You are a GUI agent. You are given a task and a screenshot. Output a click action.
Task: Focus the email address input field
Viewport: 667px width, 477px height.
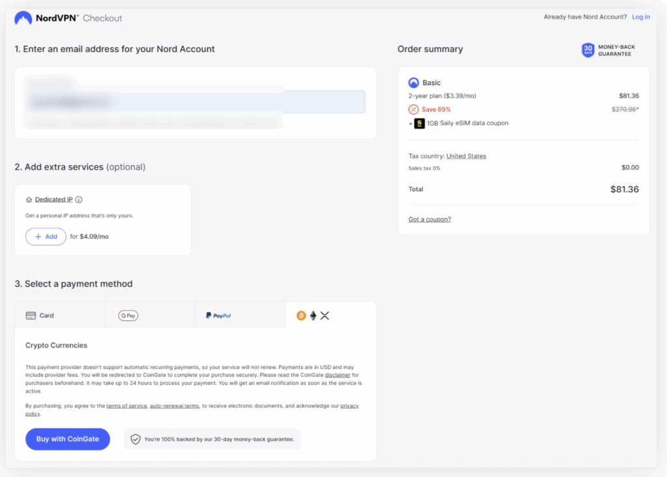point(195,102)
